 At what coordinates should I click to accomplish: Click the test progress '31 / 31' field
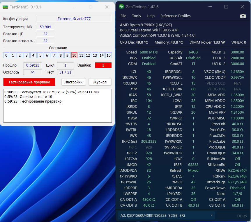(65, 72)
